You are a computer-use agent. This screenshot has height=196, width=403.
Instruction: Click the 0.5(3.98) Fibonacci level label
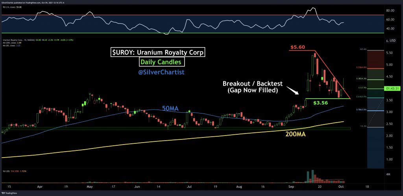(362, 88)
